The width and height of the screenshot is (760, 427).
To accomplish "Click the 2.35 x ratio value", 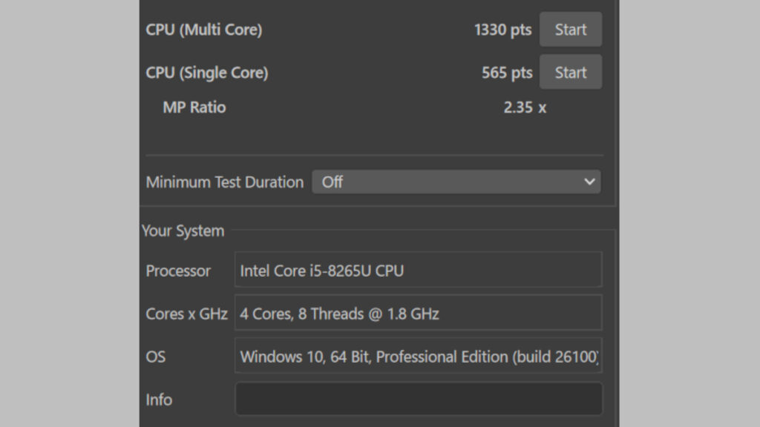I will click(524, 107).
